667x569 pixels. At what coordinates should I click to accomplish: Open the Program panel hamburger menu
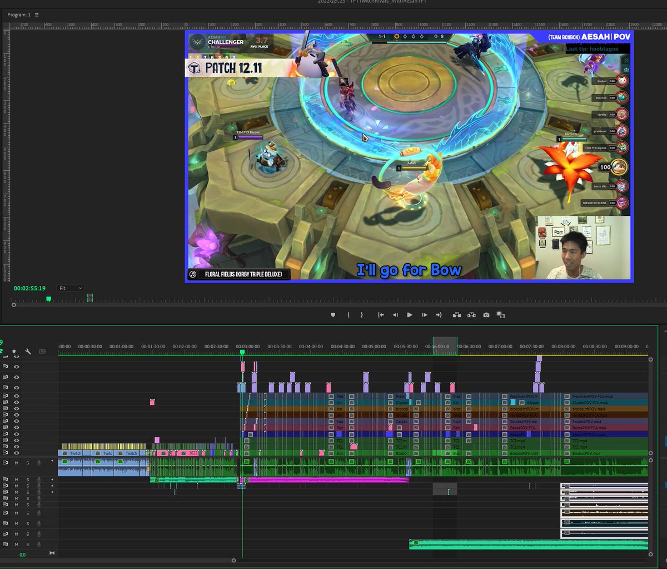[37, 14]
